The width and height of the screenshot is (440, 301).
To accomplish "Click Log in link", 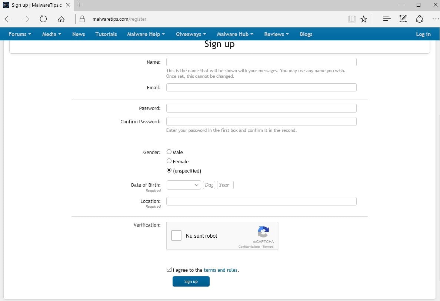I will tap(423, 34).
